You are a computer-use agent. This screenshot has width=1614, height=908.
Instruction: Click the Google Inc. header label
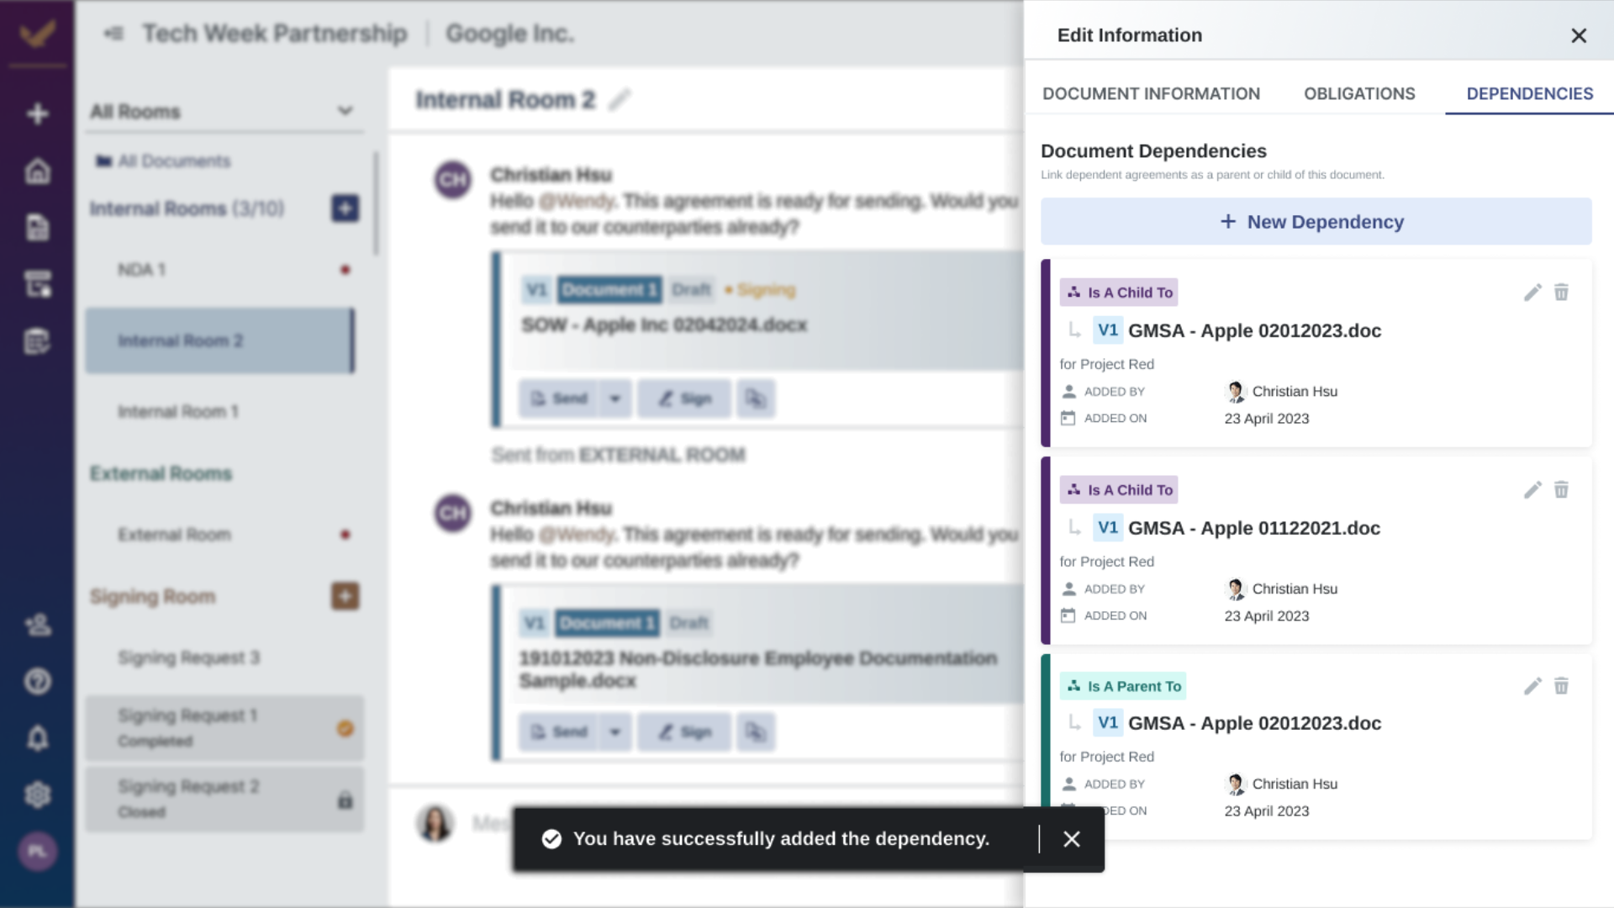point(509,34)
